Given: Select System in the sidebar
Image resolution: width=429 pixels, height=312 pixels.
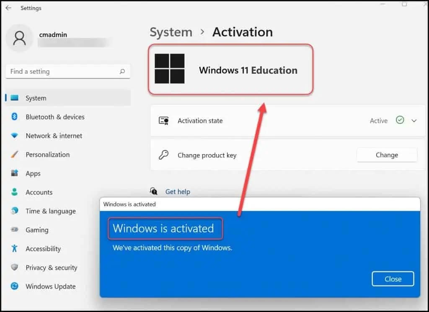Looking at the screenshot, I should tap(36, 98).
